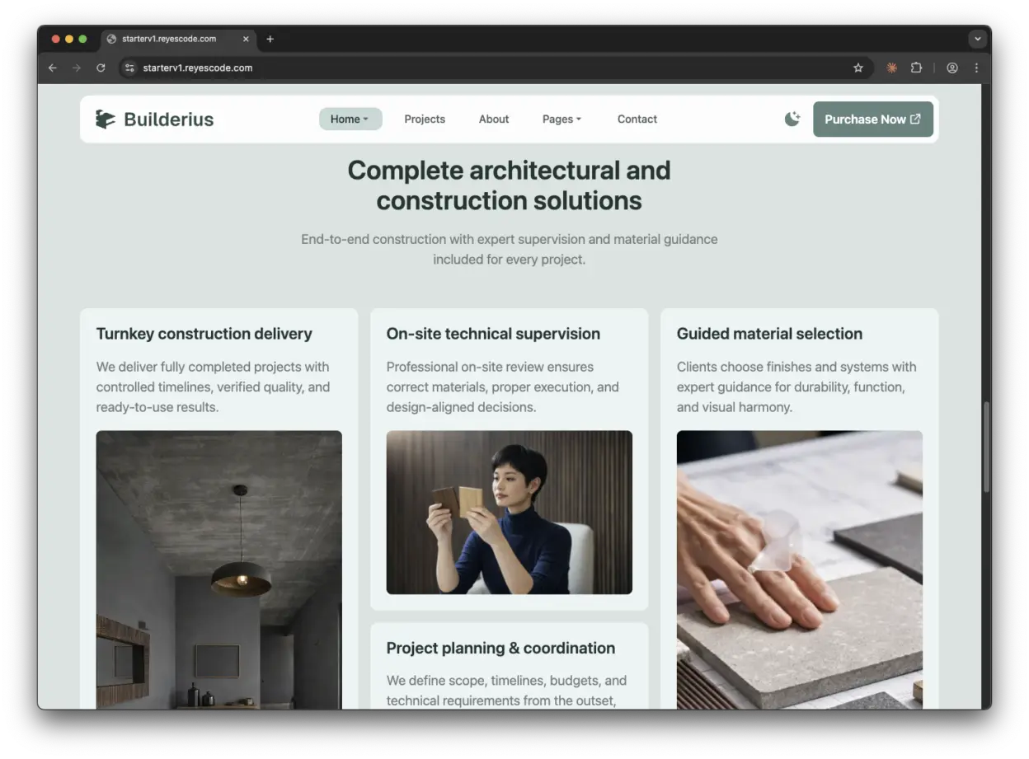Open the About menu item
Image resolution: width=1029 pixels, height=759 pixels.
[x=494, y=119]
